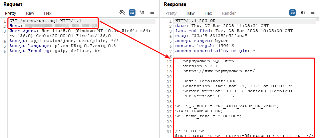Toggle word wrap in the Request panel
Screen dimensions: 320x138
pyautogui.click(x=132, y=12)
